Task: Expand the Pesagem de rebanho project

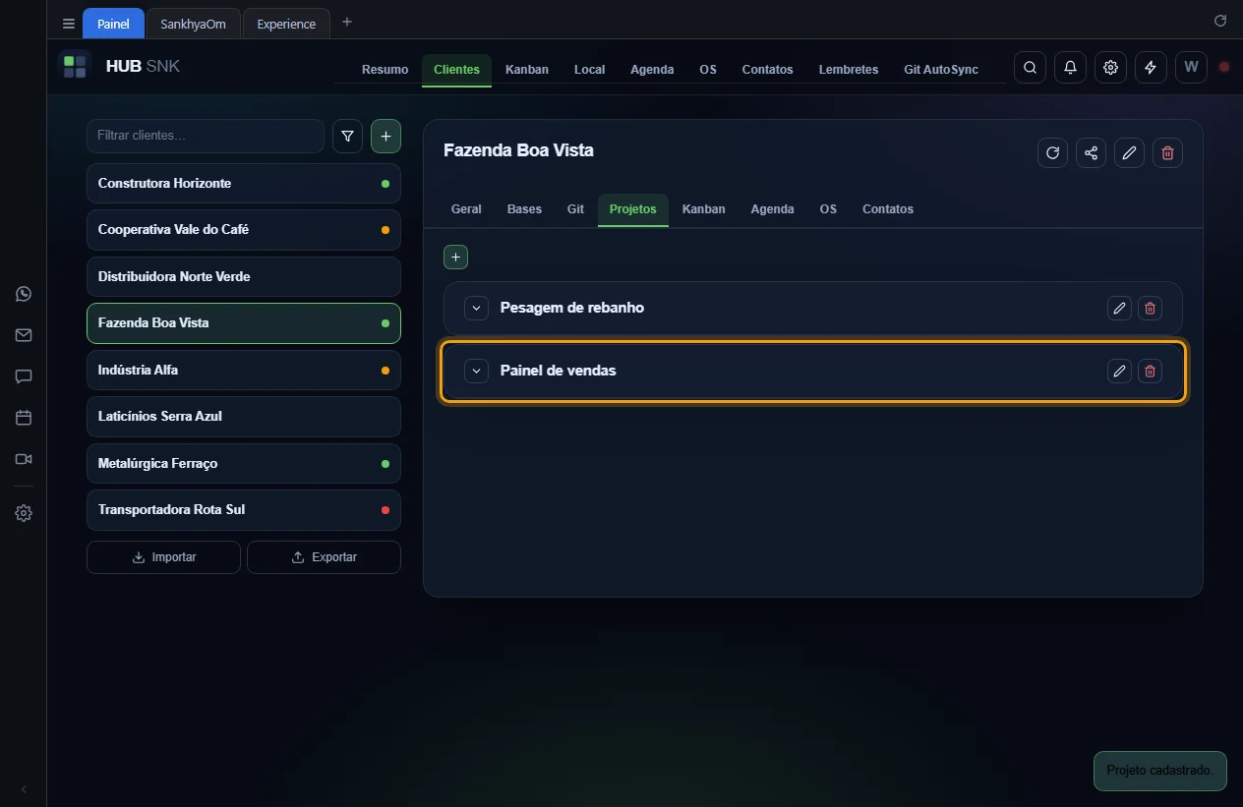Action: pos(476,309)
